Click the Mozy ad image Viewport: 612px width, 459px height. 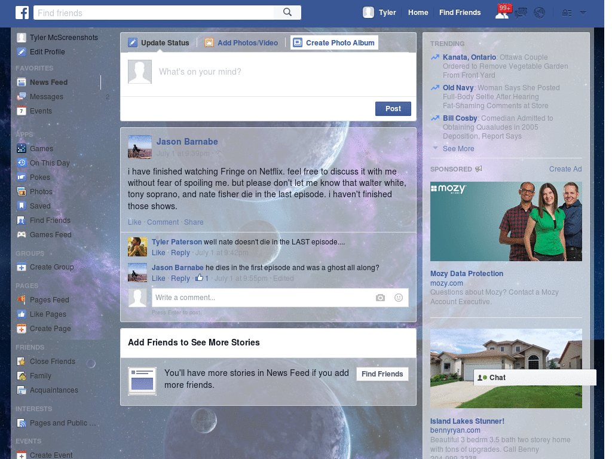click(506, 221)
